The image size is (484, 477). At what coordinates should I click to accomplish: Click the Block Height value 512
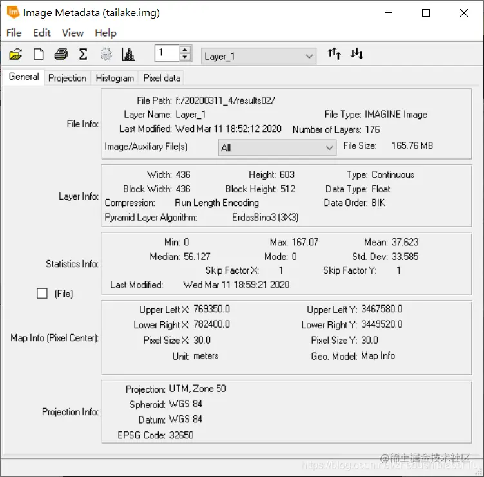pos(287,189)
